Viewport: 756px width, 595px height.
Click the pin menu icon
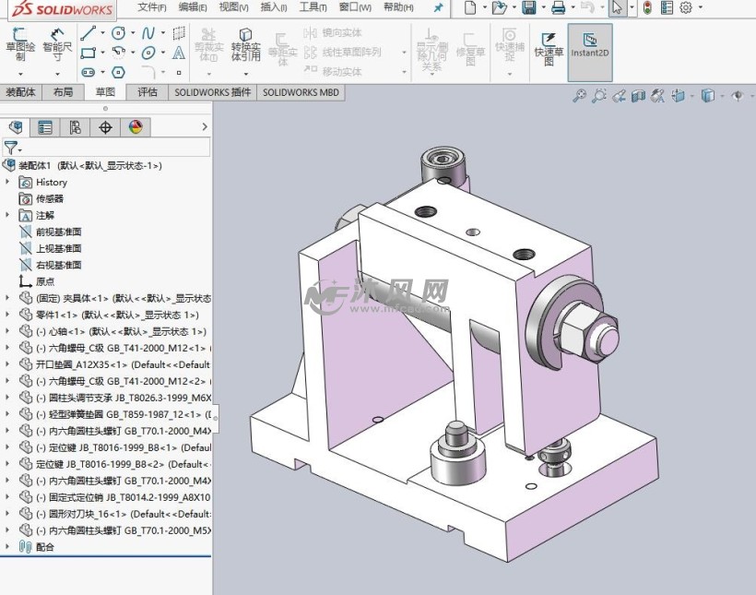438,7
